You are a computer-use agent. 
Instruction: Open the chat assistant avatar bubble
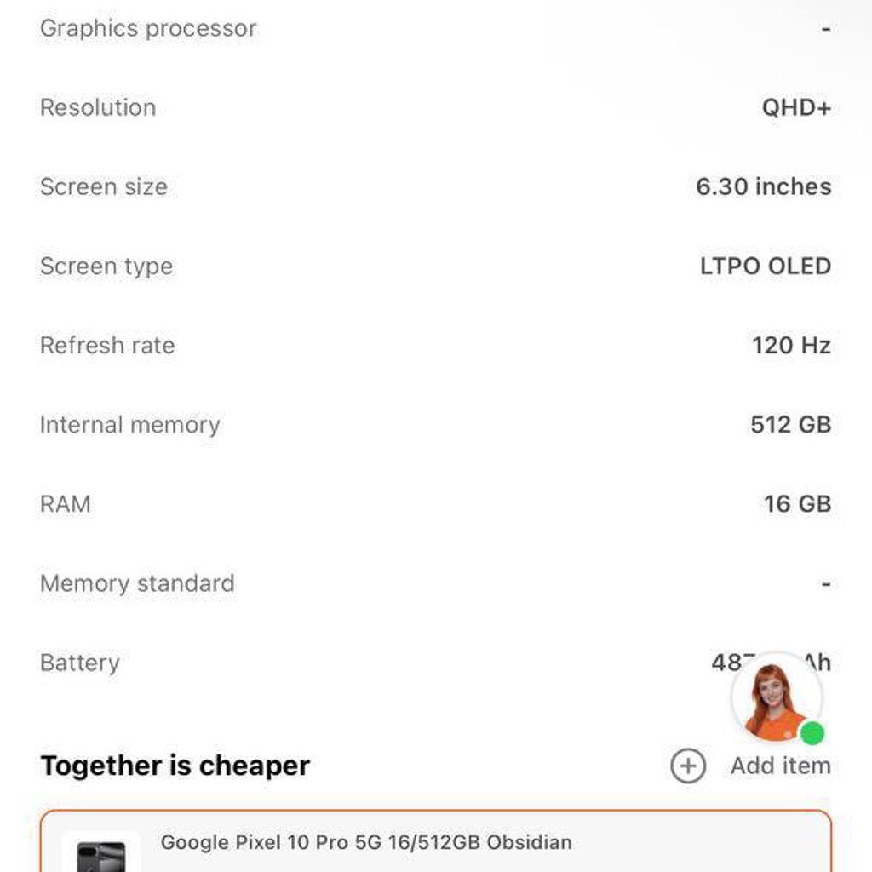(x=777, y=697)
